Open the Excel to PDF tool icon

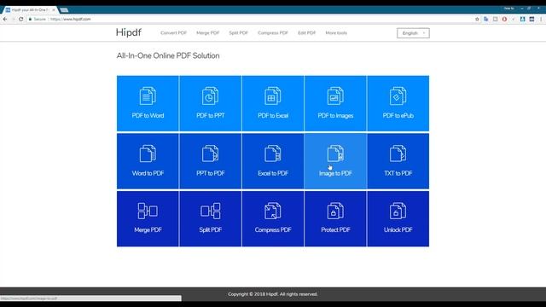coord(273,153)
